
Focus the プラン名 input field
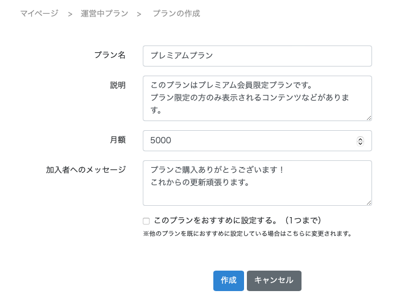(257, 56)
